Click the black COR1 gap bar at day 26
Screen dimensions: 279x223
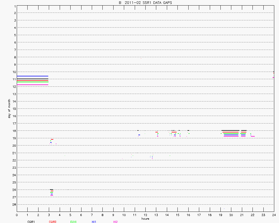click(x=51, y=190)
